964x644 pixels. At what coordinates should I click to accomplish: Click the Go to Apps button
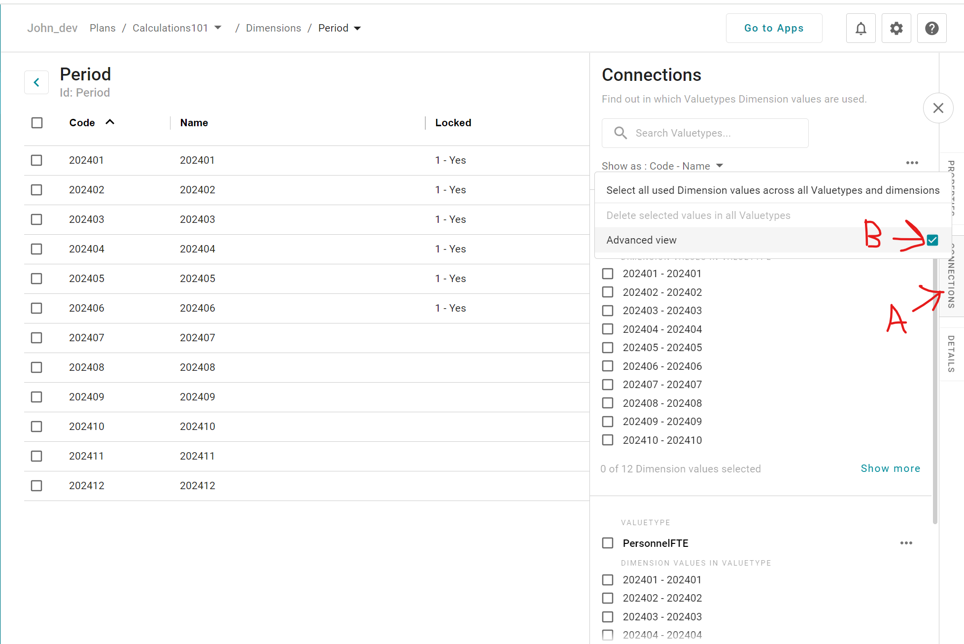[x=773, y=28]
